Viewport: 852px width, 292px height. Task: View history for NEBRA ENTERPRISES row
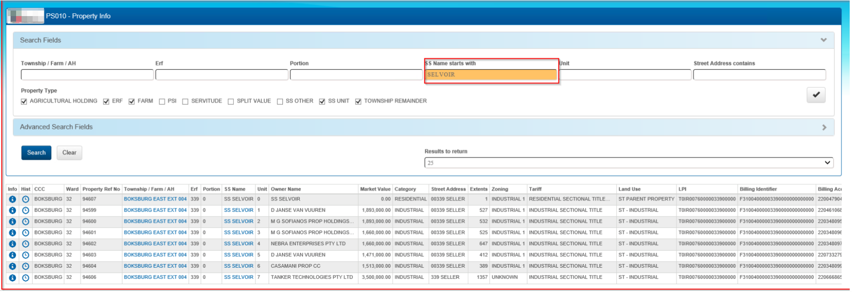(26, 244)
